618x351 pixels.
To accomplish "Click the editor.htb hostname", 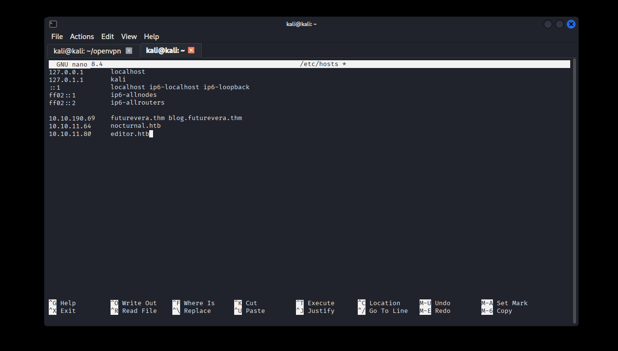I will [x=130, y=134].
